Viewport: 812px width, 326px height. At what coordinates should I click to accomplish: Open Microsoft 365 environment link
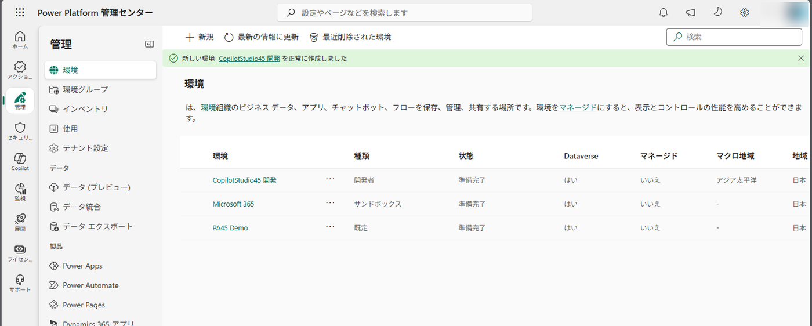233,204
